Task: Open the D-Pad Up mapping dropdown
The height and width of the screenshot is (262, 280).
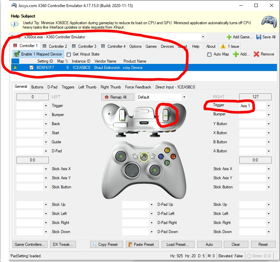Action: click(x=151, y=204)
